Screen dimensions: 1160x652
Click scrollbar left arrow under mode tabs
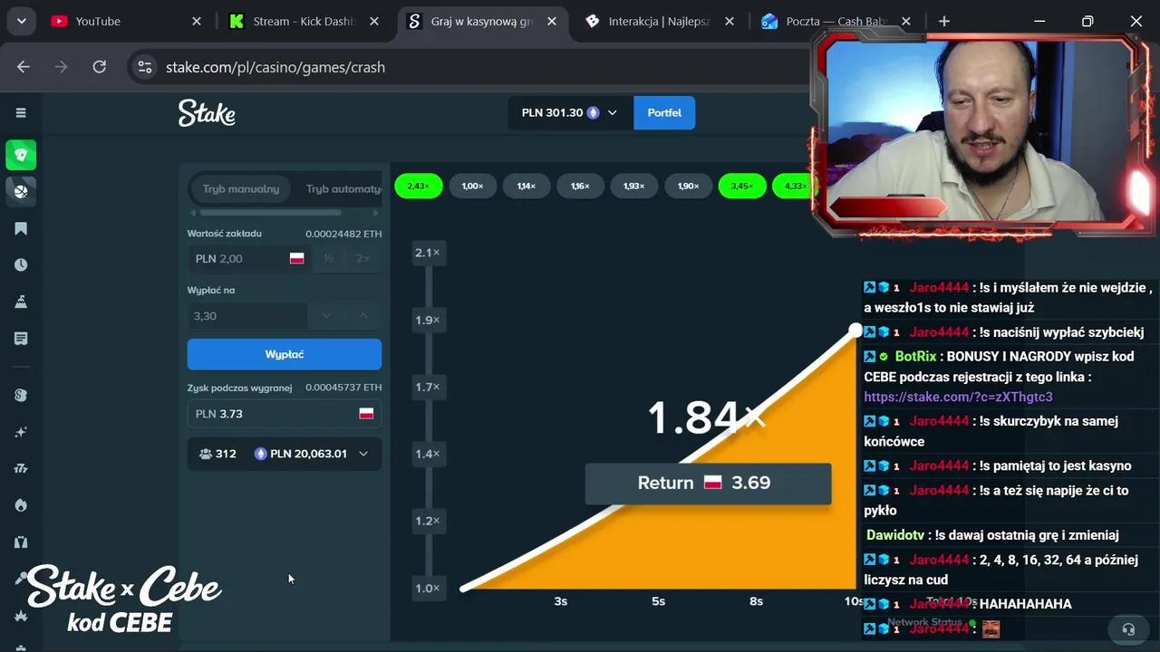192,213
